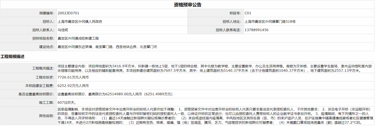Select the value 2002JD0701

point(68,13)
